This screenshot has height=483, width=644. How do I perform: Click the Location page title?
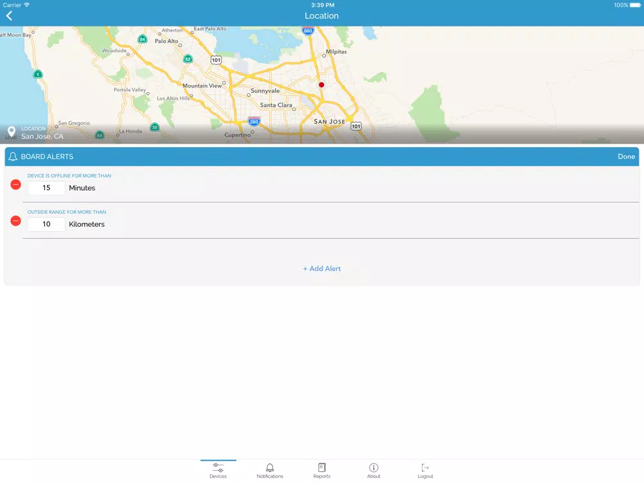point(321,15)
